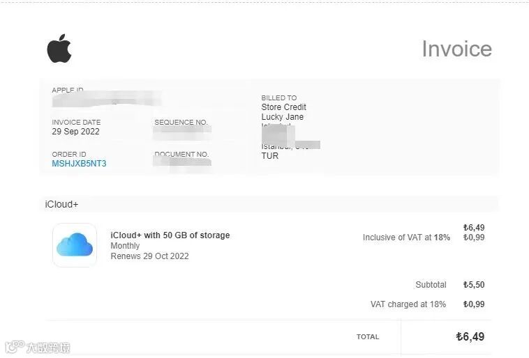The width and height of the screenshot is (529, 358).
Task: Click the Renews 29 Oct 2022 text
Action: click(149, 256)
